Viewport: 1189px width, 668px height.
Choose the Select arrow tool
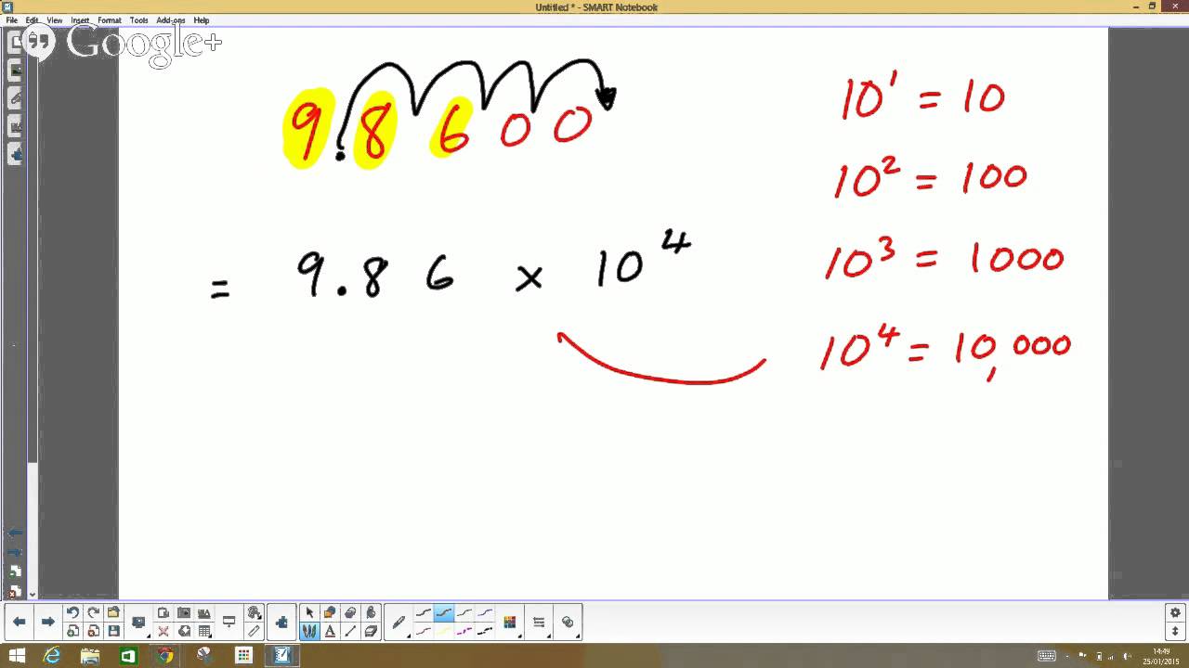(309, 613)
